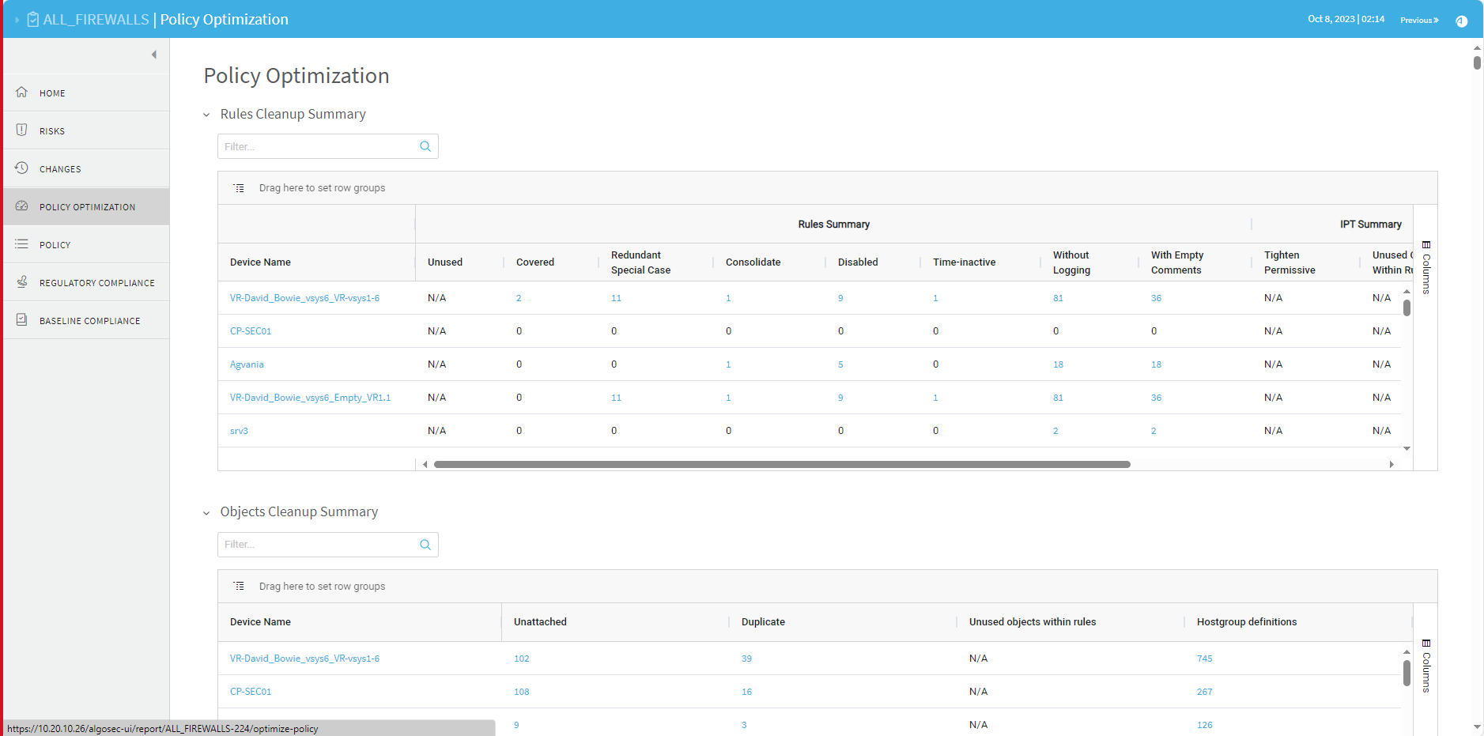Image resolution: width=1484 pixels, height=736 pixels.
Task: Click the Policy list icon
Action: (22, 244)
